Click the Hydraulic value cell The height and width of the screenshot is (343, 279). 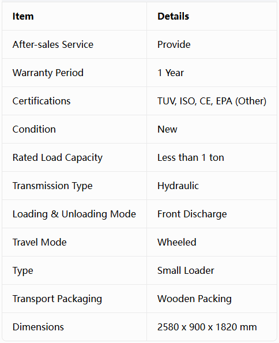(178, 186)
